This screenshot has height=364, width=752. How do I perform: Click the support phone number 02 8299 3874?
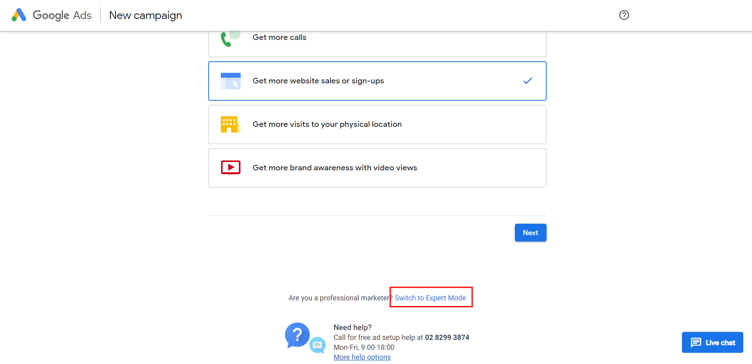[447, 338]
